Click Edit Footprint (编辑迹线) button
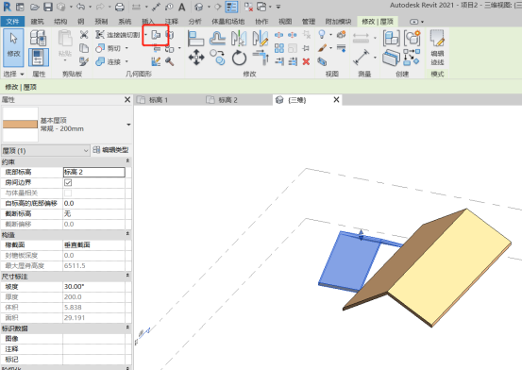Image resolution: width=522 pixels, height=370 pixels. 437,47
